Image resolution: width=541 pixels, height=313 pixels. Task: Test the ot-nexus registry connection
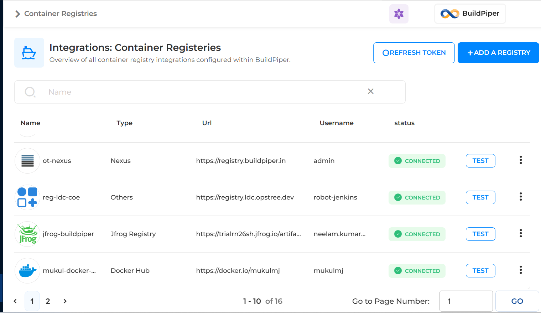coord(480,161)
